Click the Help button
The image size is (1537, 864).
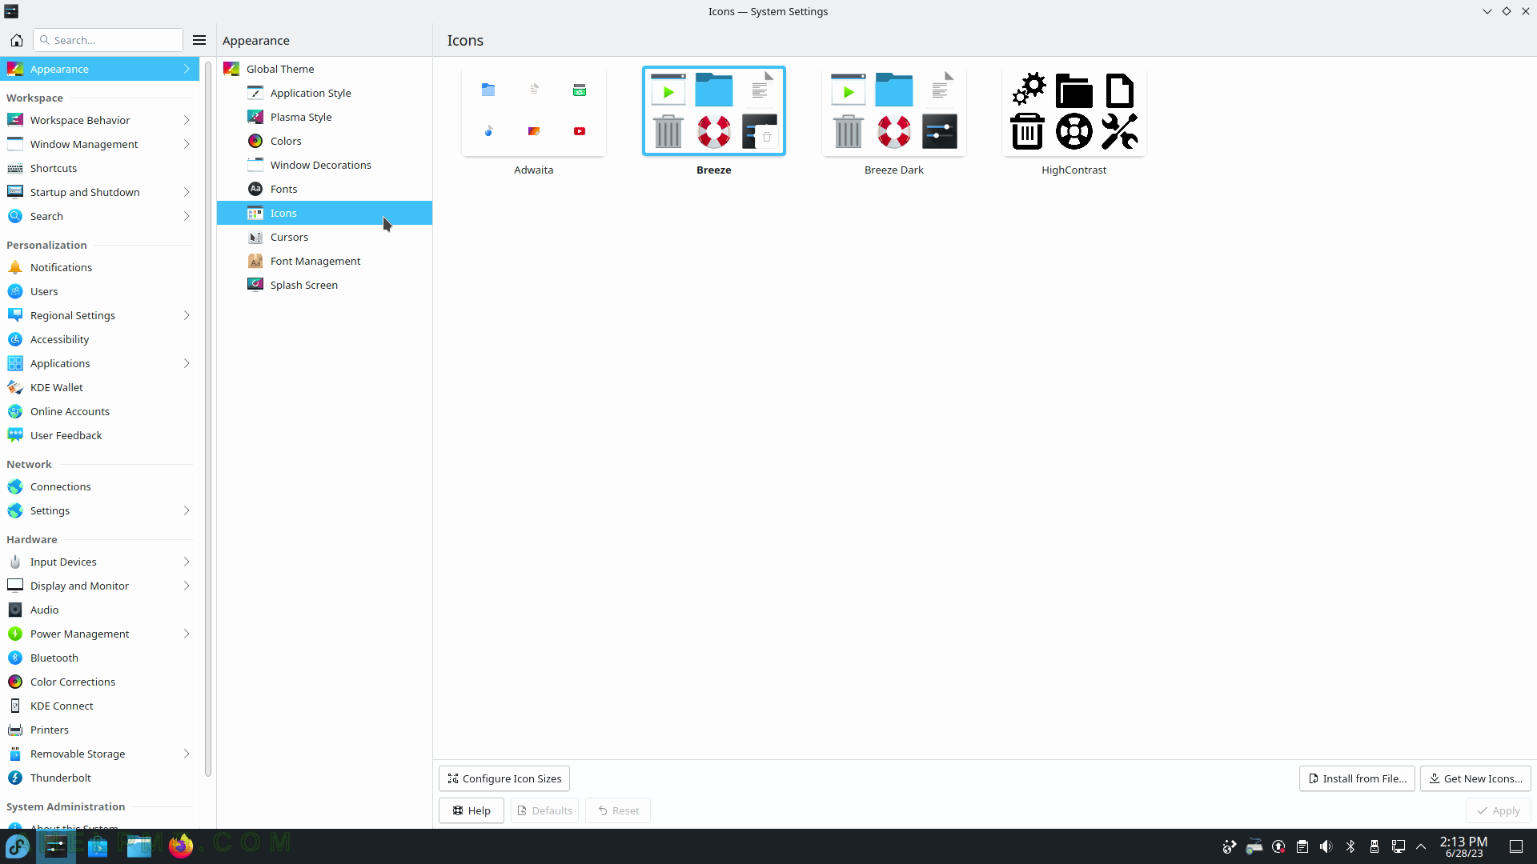coord(472,810)
